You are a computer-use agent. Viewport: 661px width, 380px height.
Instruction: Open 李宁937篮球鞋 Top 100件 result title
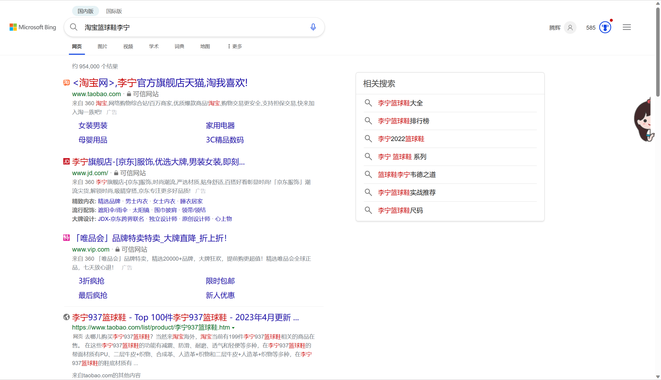[x=186, y=317]
